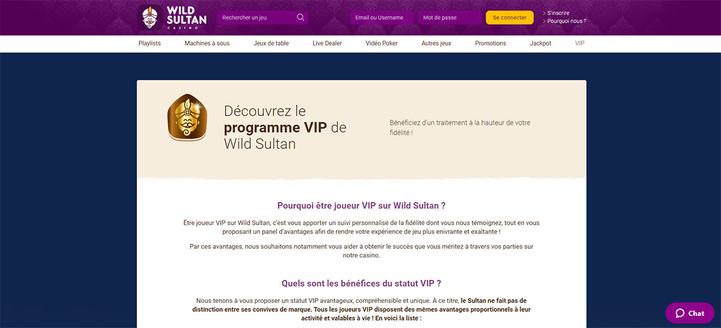Viewport: 721px width, 328px height.
Task: Open the Promotions page
Action: pos(491,43)
